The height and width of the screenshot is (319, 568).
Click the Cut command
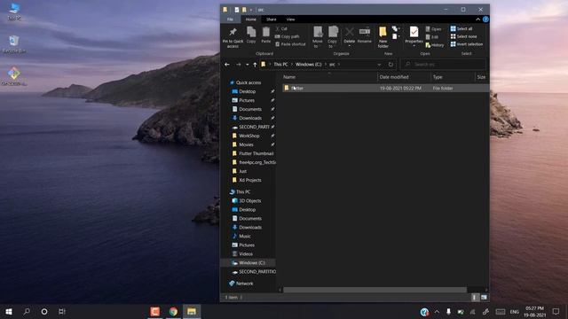pyautogui.click(x=281, y=28)
